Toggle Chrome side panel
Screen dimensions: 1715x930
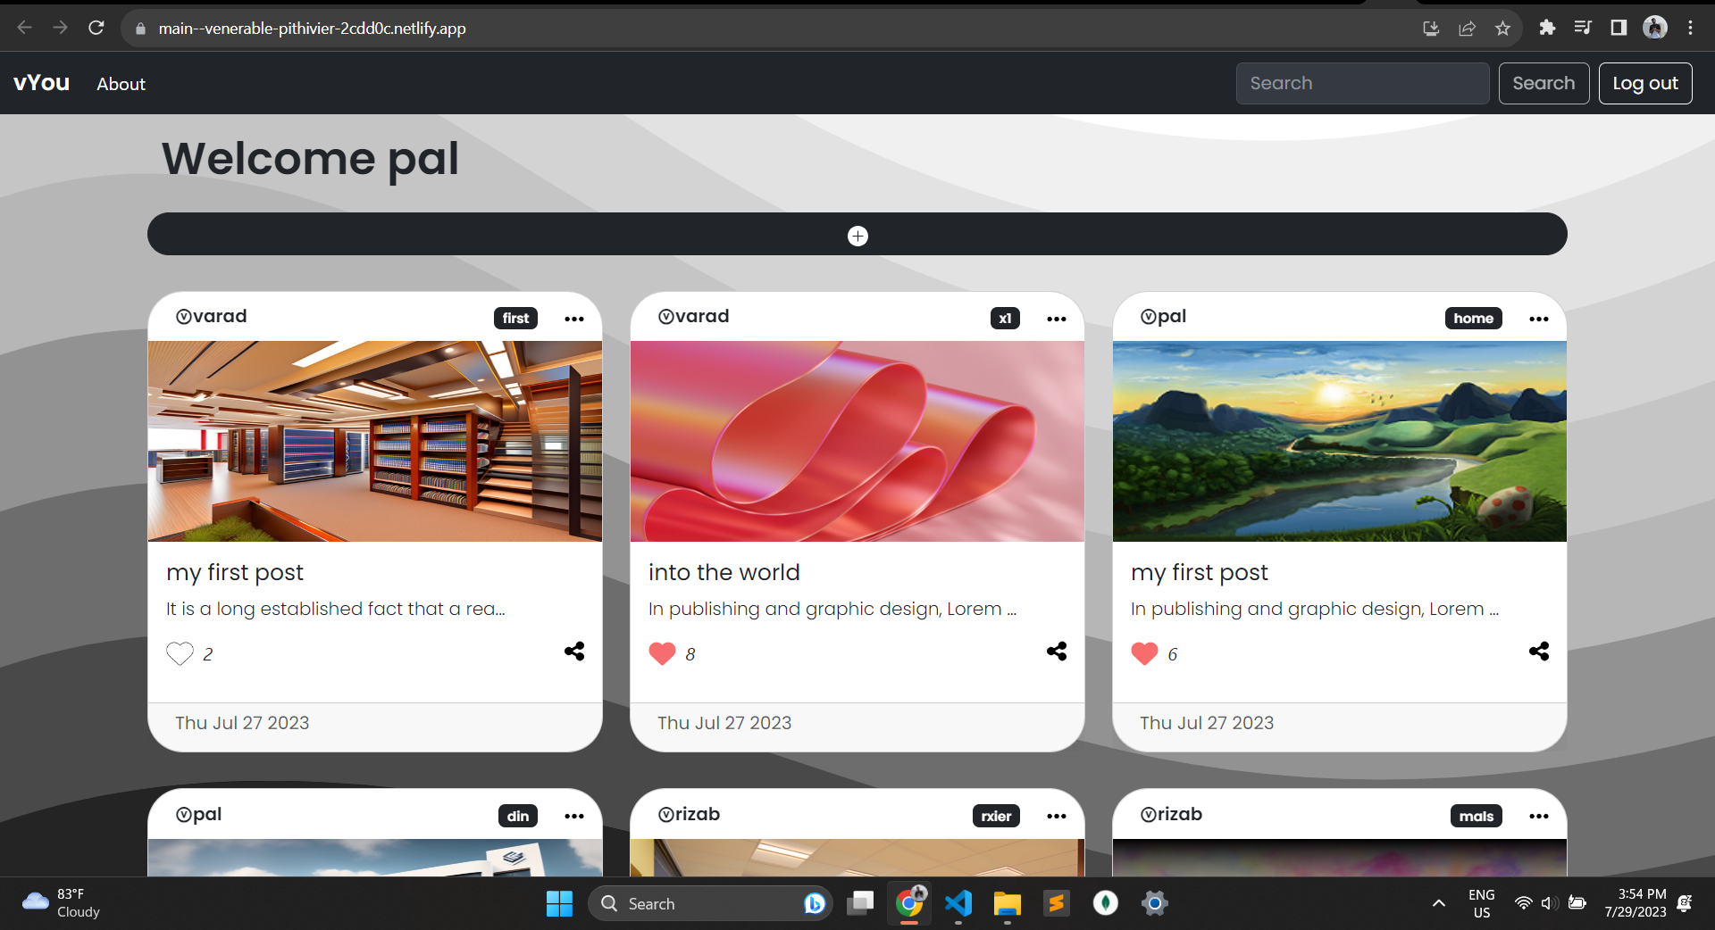coord(1619,28)
